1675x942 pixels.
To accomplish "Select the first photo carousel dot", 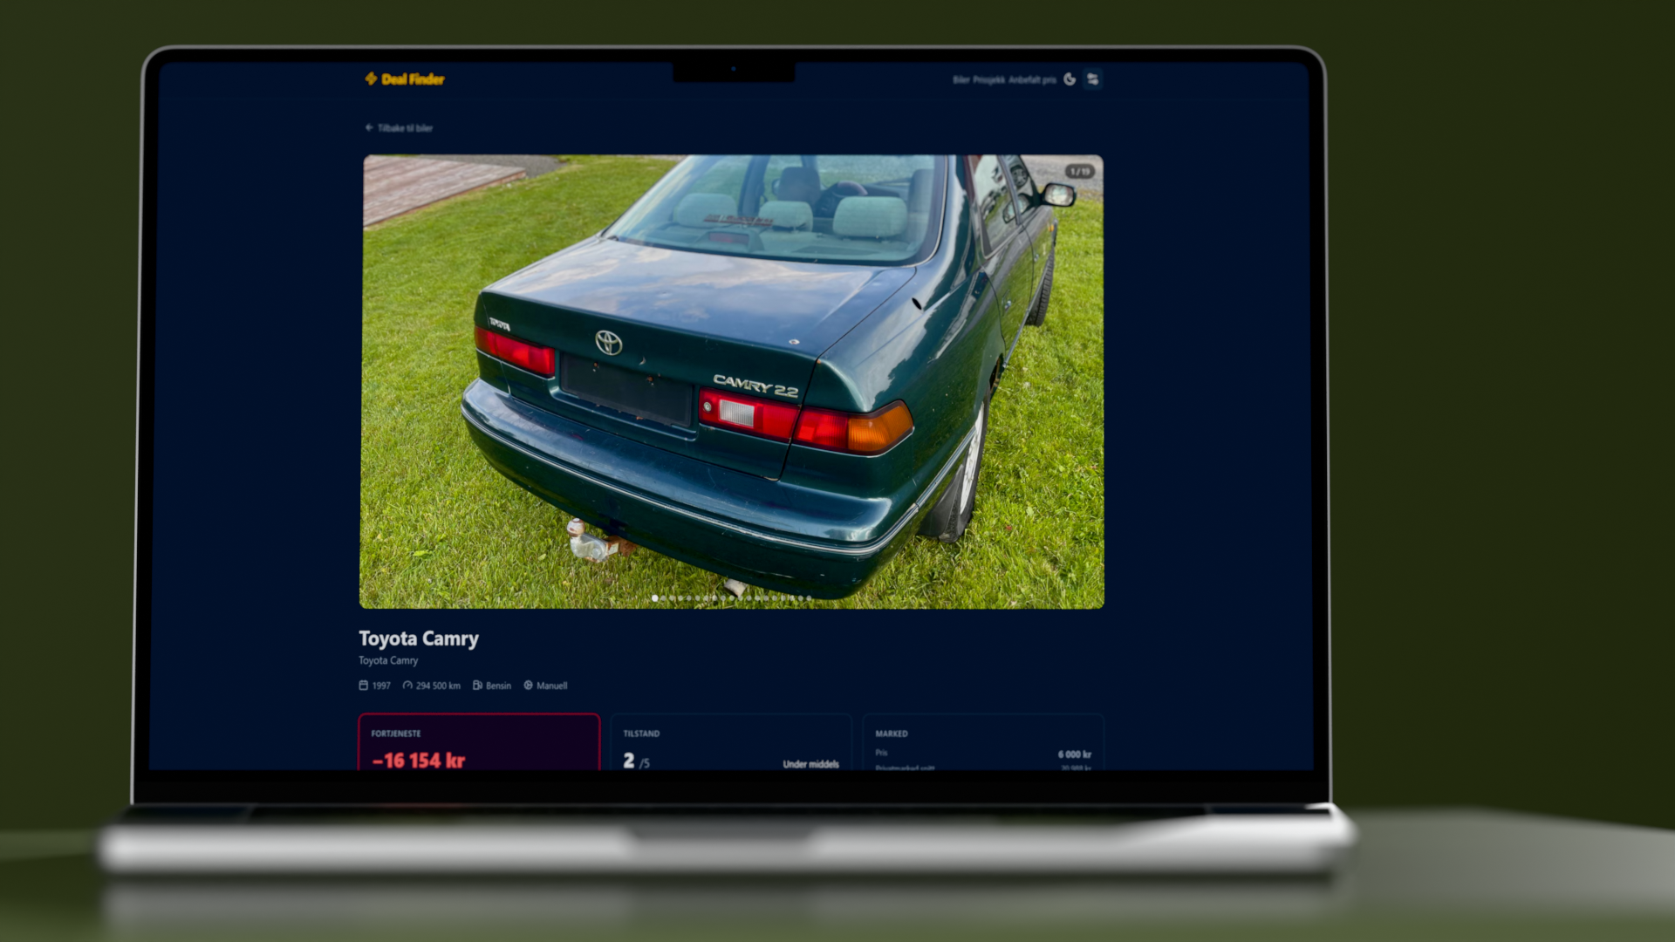I will (655, 598).
